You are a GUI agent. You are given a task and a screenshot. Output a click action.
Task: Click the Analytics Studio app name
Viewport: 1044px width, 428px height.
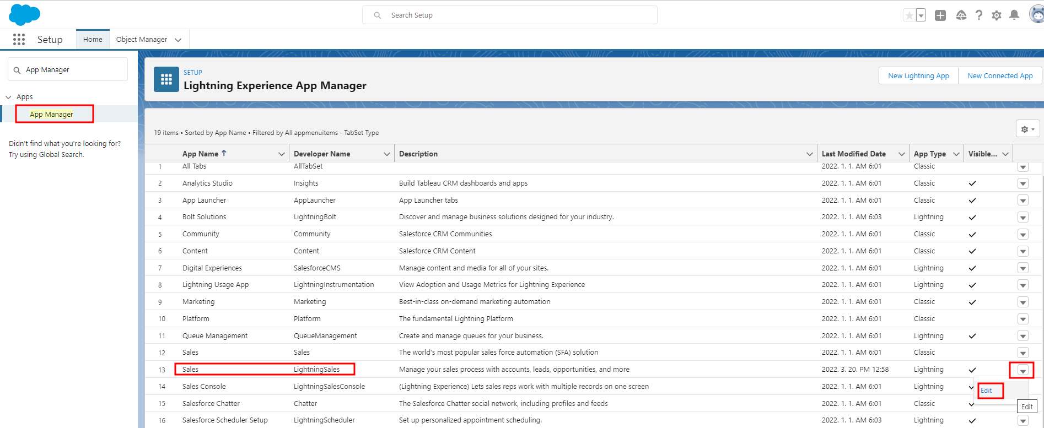tap(207, 183)
